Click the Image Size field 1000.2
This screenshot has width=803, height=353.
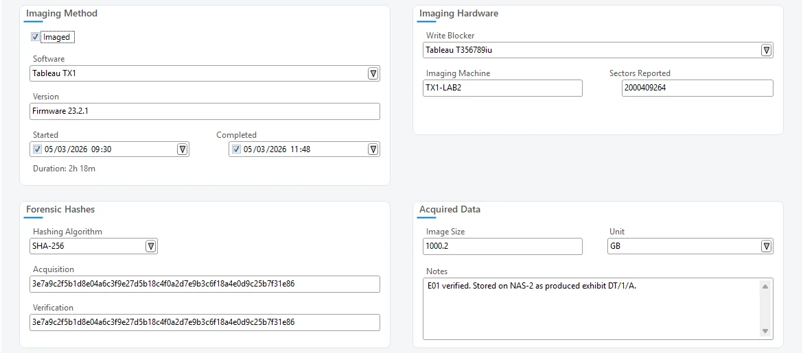click(x=503, y=246)
